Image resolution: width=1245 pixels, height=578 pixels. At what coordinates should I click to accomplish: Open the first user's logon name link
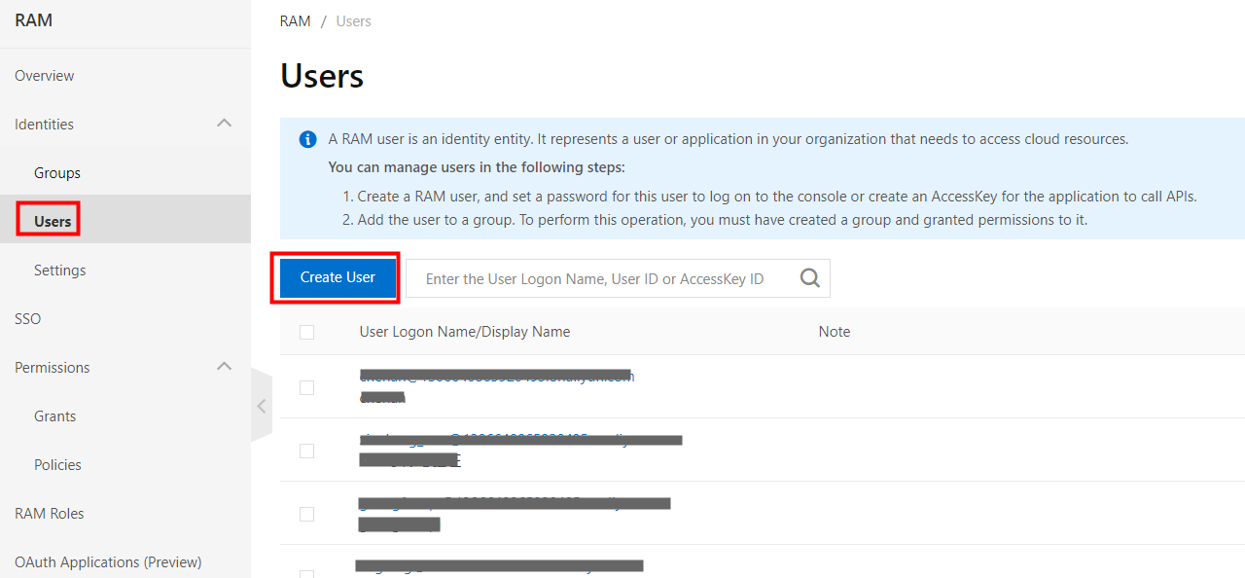[x=497, y=377]
